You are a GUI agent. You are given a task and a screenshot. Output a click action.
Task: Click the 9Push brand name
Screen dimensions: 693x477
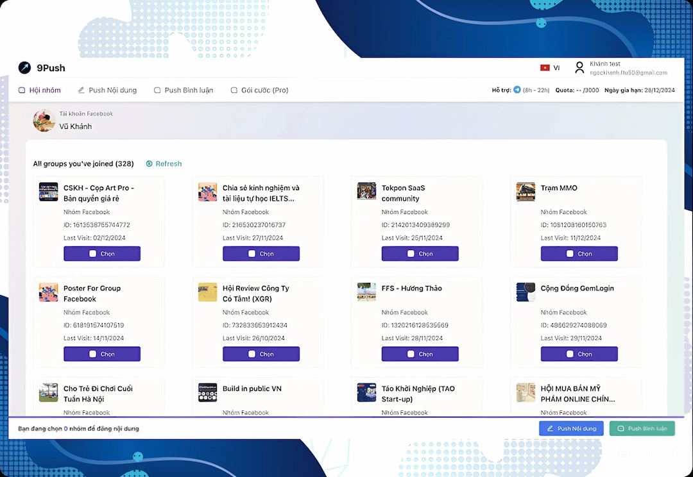click(x=51, y=68)
